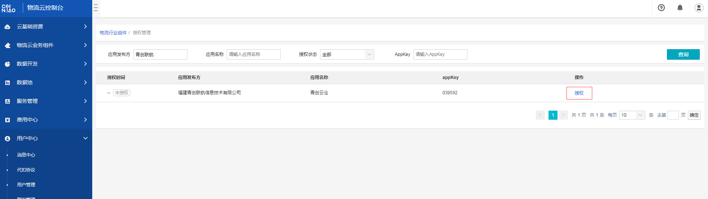The width and height of the screenshot is (708, 199).
Task: Click the cloud icon beside 云基础资源
Action: point(7,27)
